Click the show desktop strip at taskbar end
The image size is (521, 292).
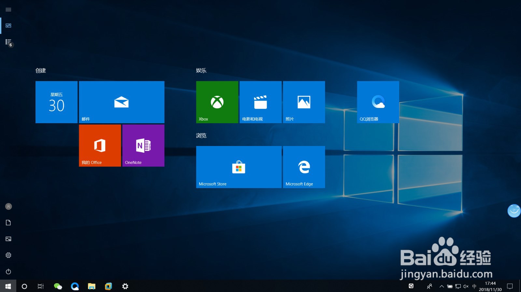point(520,286)
